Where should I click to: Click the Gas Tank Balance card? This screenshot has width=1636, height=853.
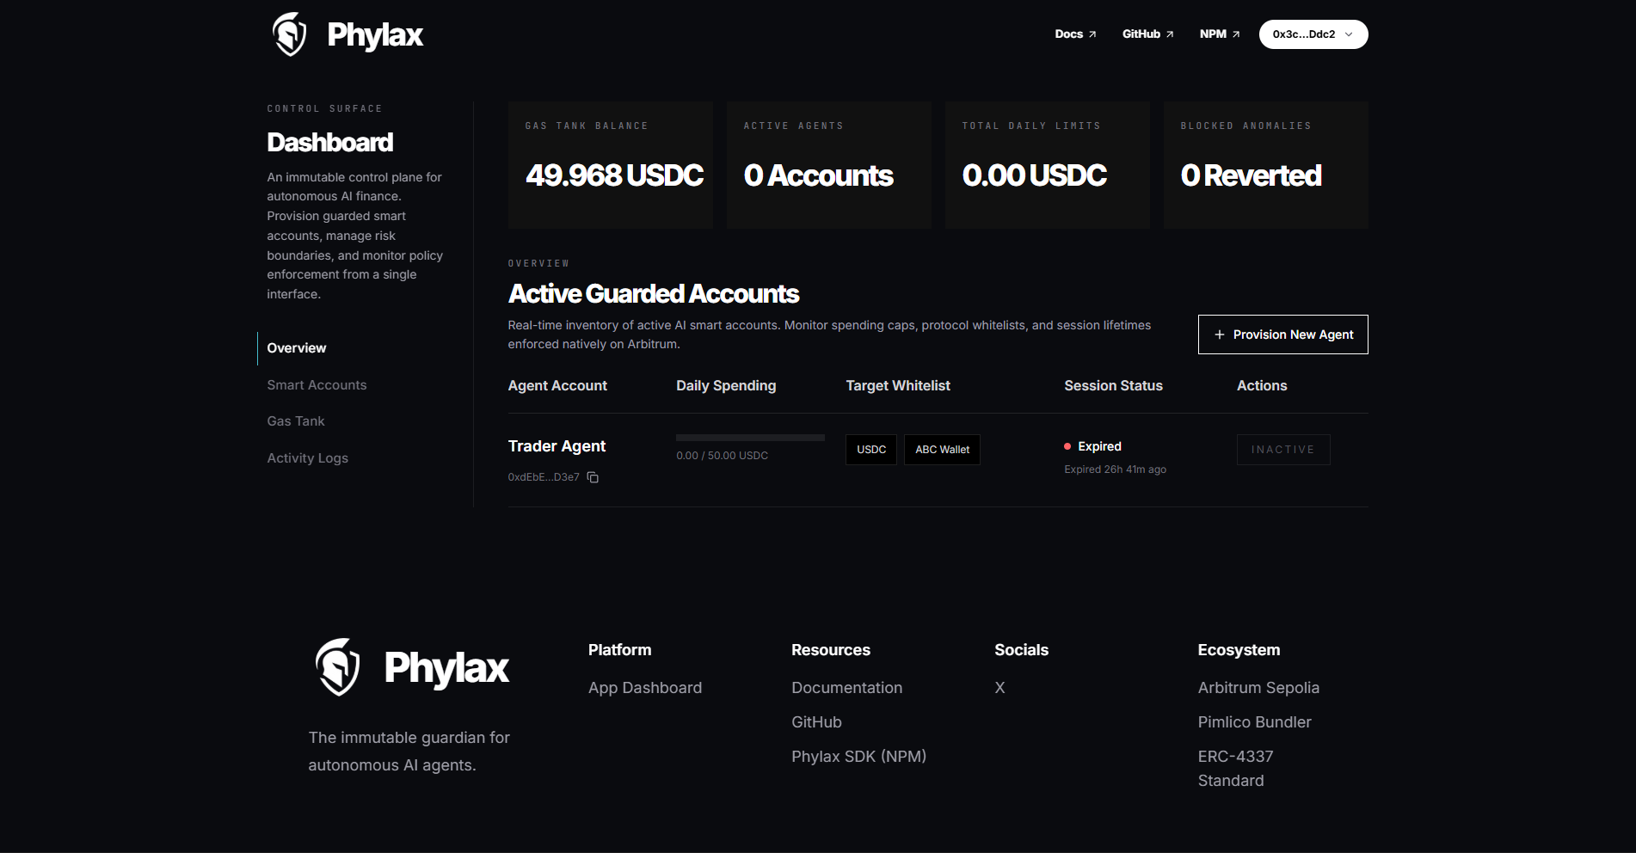coord(611,165)
